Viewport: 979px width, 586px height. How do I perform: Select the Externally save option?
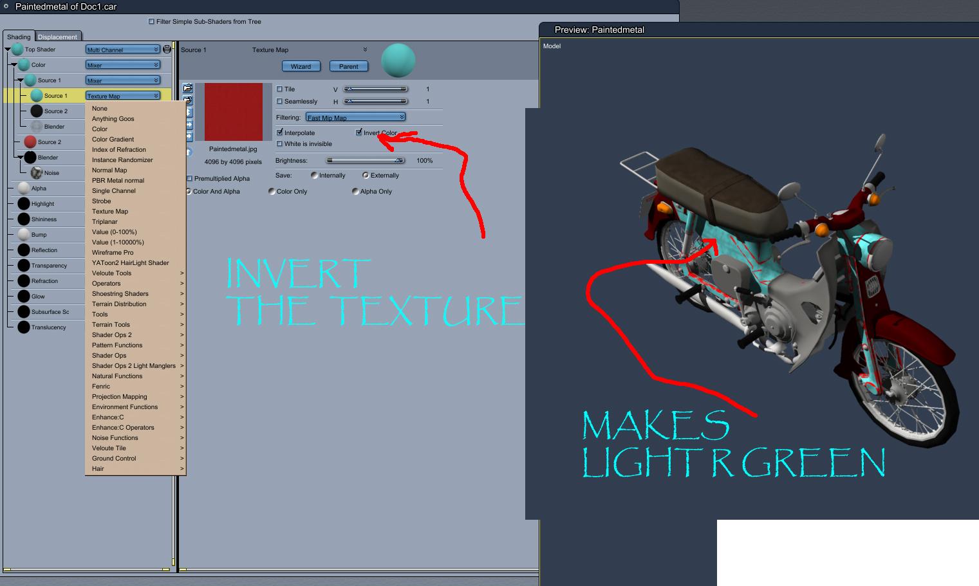(366, 176)
